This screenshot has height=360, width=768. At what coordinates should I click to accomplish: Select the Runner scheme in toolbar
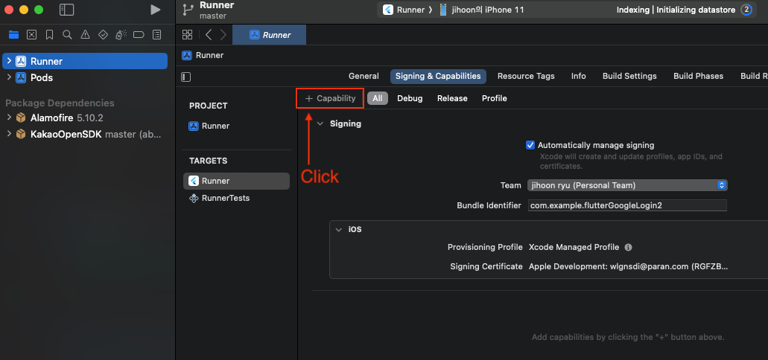pyautogui.click(x=403, y=10)
